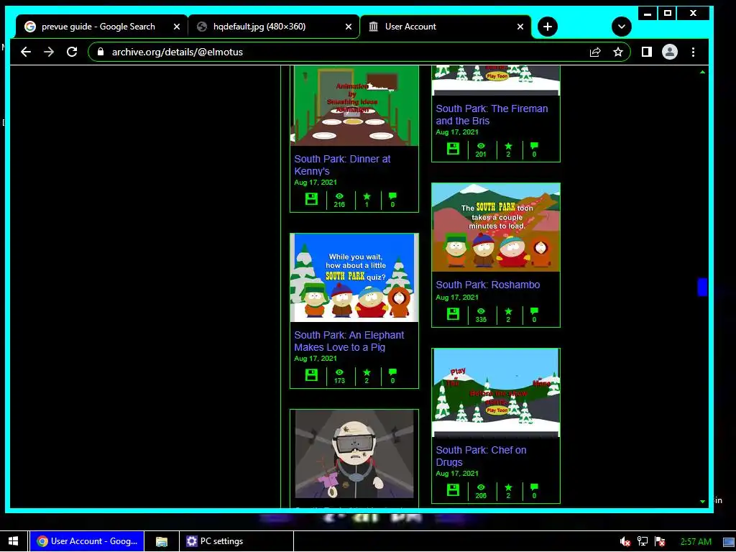
Task: Click reviews comment icon on Elephant card
Action: click(x=393, y=372)
